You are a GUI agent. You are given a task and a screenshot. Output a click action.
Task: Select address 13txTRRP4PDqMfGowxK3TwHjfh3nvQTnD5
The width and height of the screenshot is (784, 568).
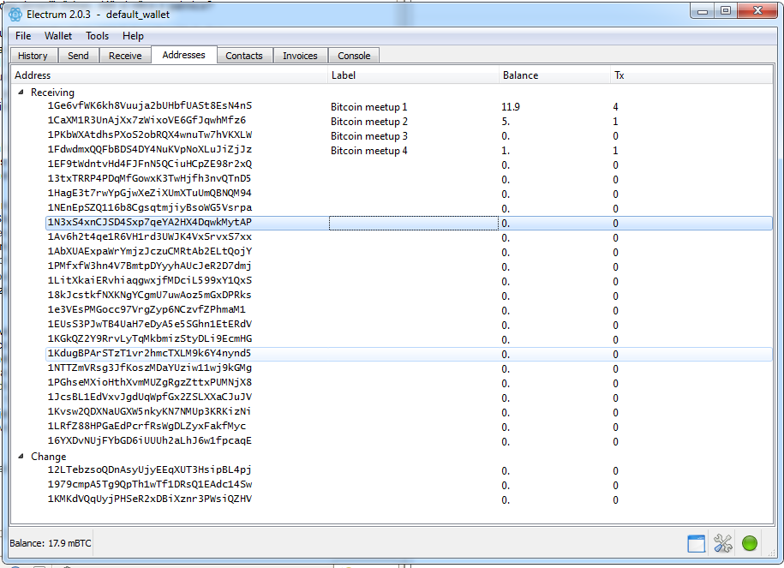(149, 178)
